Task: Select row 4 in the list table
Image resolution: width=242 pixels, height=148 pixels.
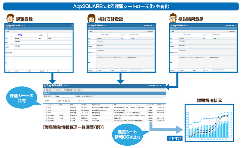Action: [104, 115]
